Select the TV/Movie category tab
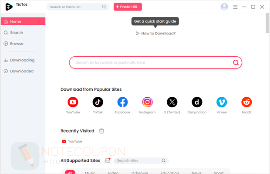The width and height of the screenshot is (270, 174). pos(139,172)
